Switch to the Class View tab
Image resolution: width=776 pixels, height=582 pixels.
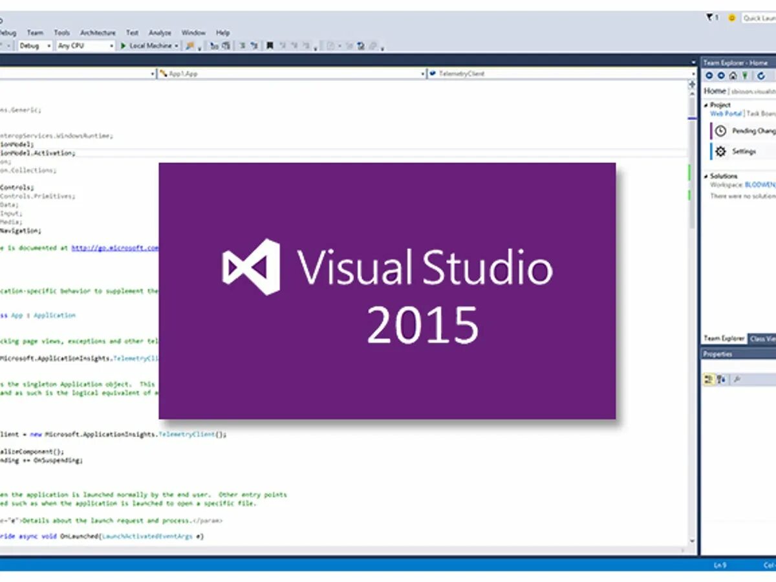pyautogui.click(x=762, y=339)
